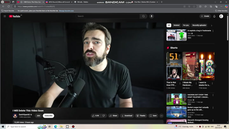229x129 pixels.
Task: Open the 51 FPS short thumbnail
Action: tap(174, 66)
